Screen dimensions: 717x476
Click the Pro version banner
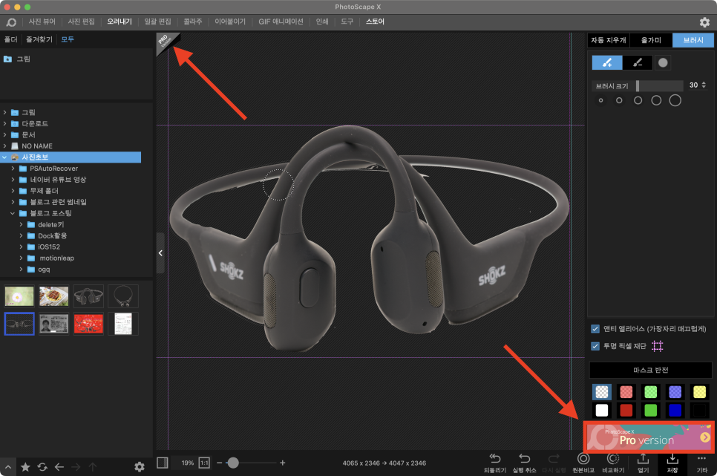[649, 437]
